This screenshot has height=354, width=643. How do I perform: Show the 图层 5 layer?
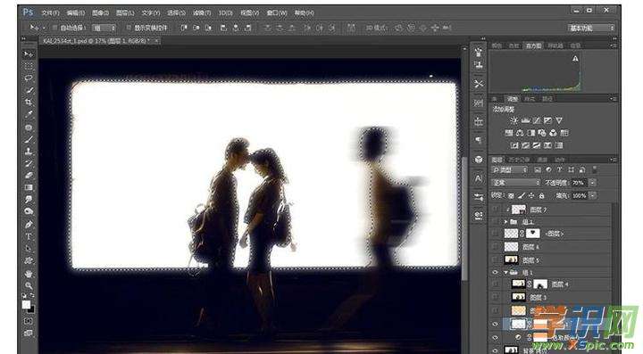[495, 259]
